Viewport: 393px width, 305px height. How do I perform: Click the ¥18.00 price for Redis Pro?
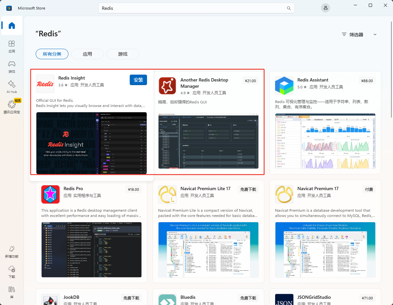[x=133, y=189]
